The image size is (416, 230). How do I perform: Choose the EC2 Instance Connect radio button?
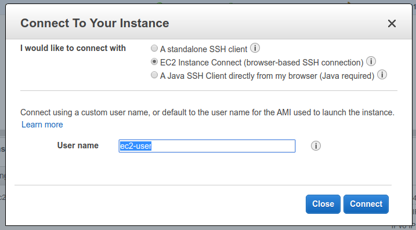pyautogui.click(x=154, y=61)
